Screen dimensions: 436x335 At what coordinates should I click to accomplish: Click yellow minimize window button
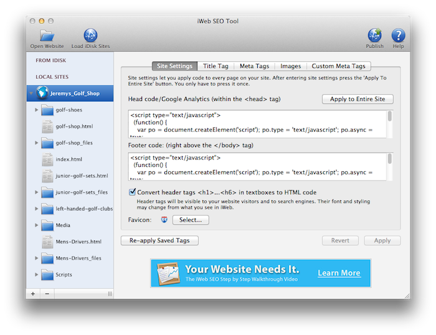(42, 21)
